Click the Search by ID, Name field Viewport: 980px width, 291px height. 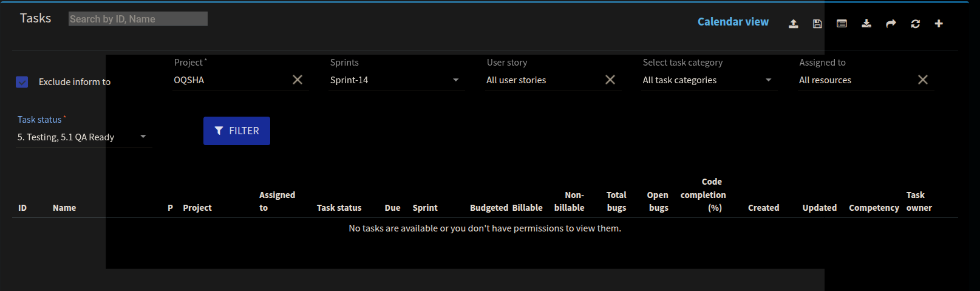(x=138, y=19)
